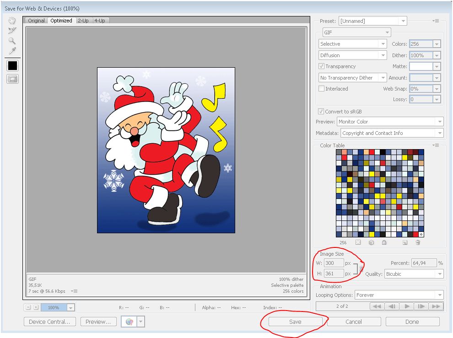
Task: Toggle the constrain proportions link icon
Action: click(361, 268)
